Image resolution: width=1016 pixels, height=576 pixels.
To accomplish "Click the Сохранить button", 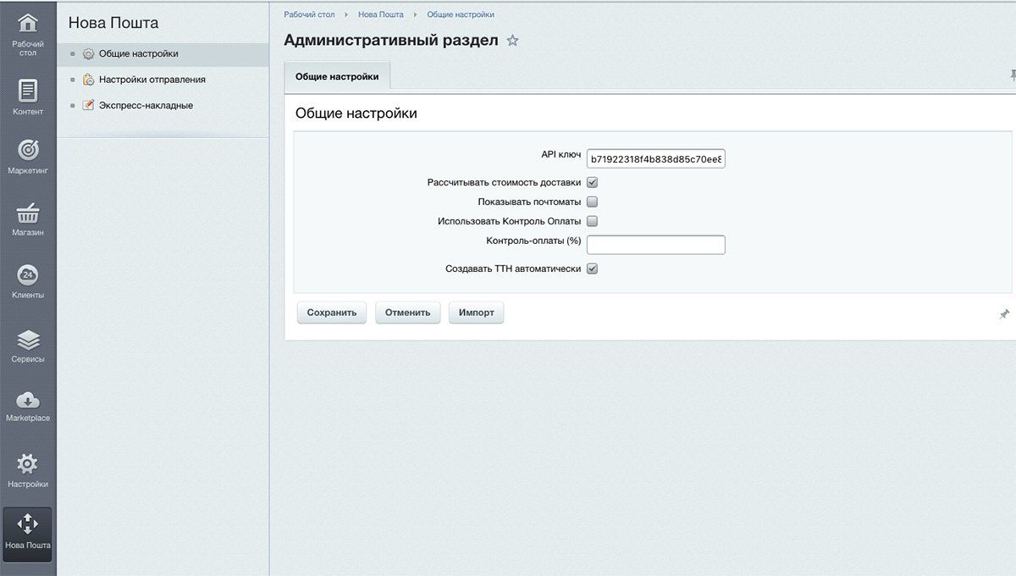I will (x=332, y=313).
